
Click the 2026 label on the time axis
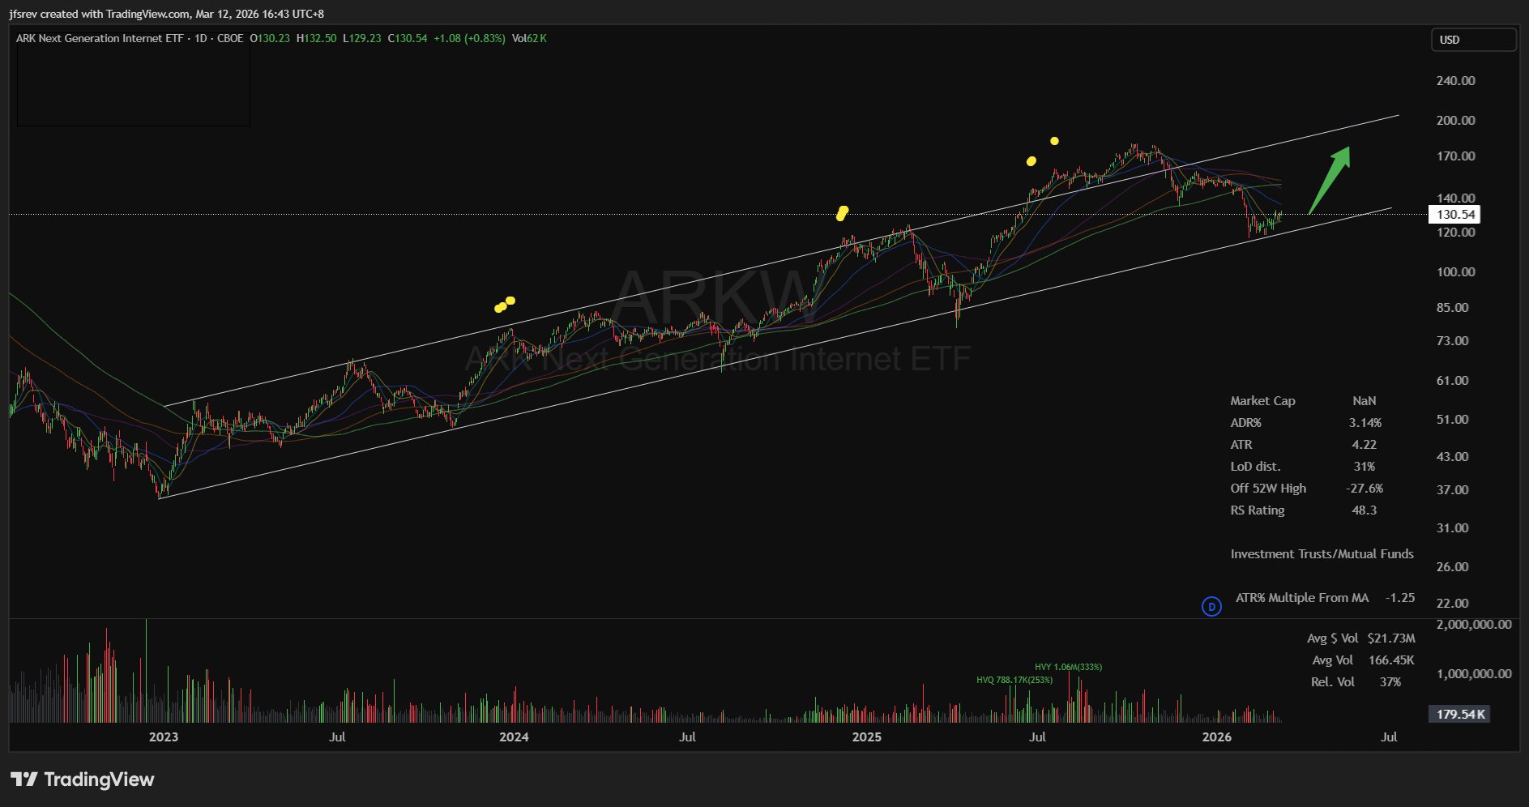coord(1217,737)
